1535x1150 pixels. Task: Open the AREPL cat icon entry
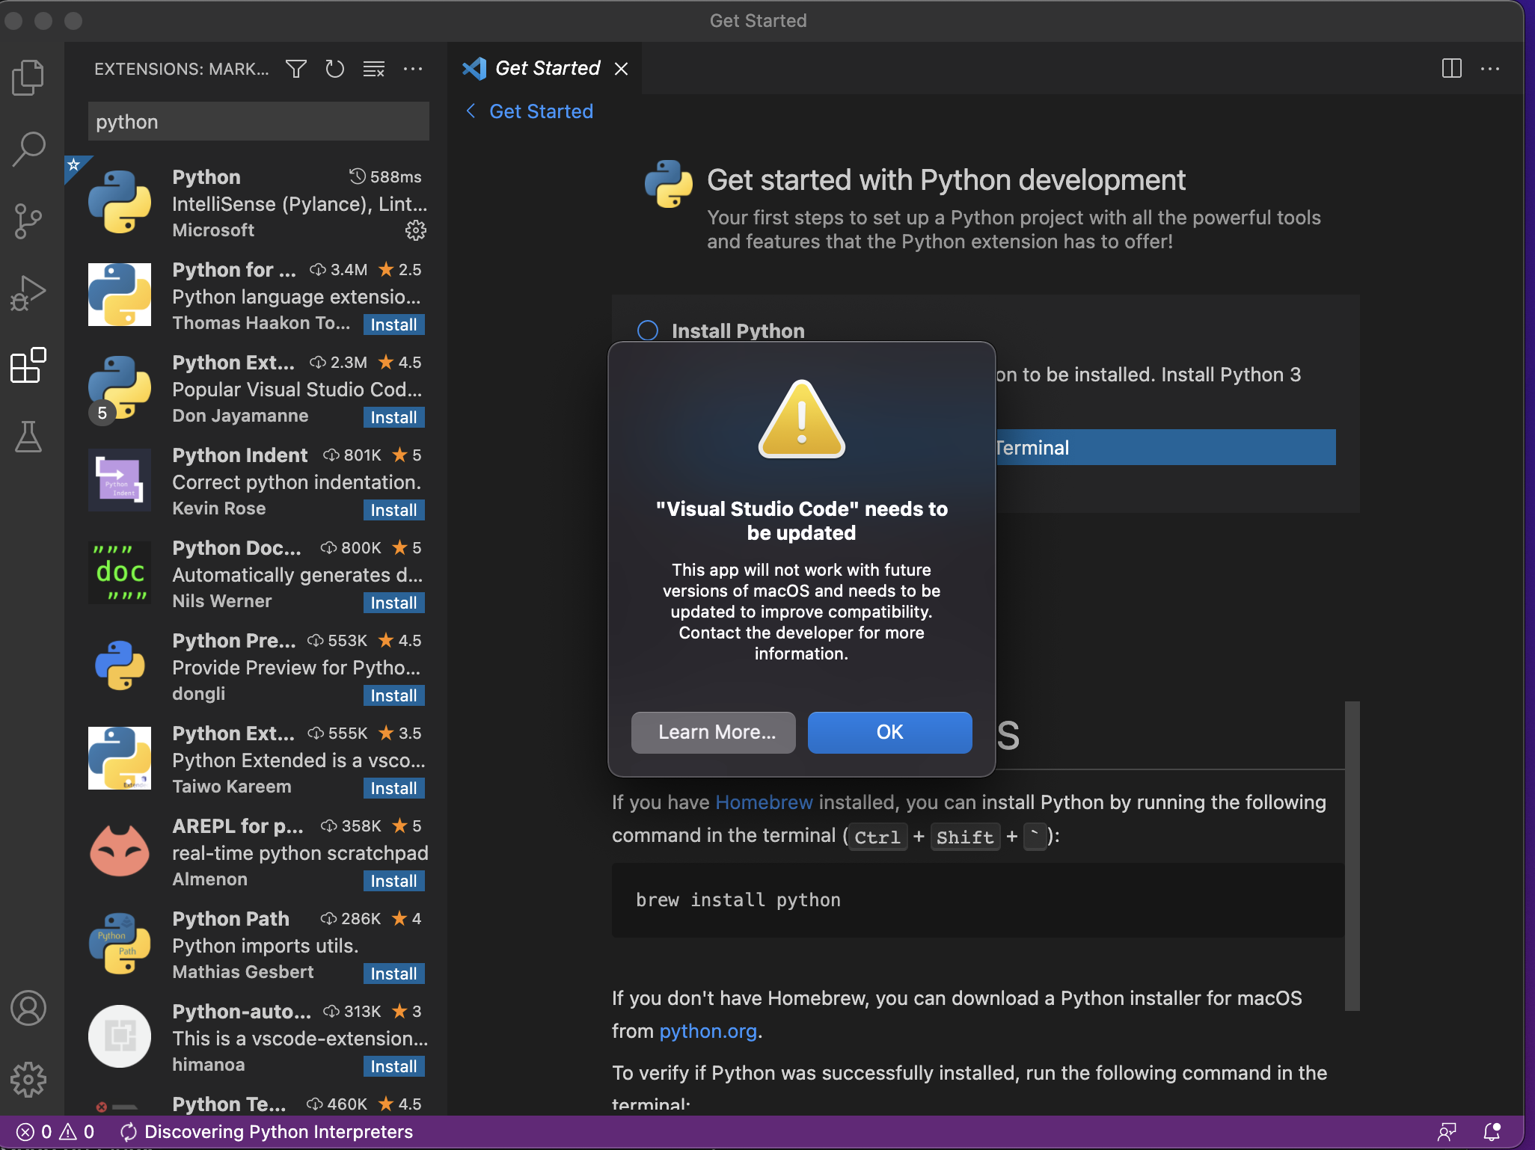(120, 851)
